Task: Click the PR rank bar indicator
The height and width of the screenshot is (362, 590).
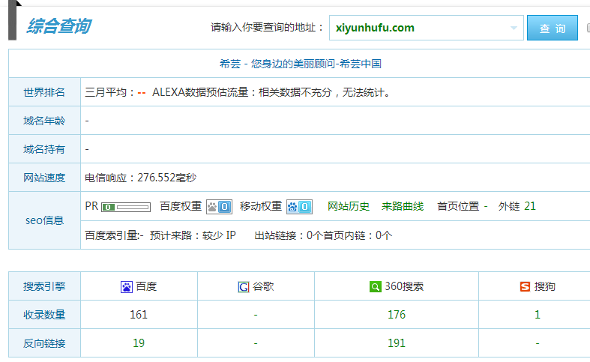Action: [126, 206]
